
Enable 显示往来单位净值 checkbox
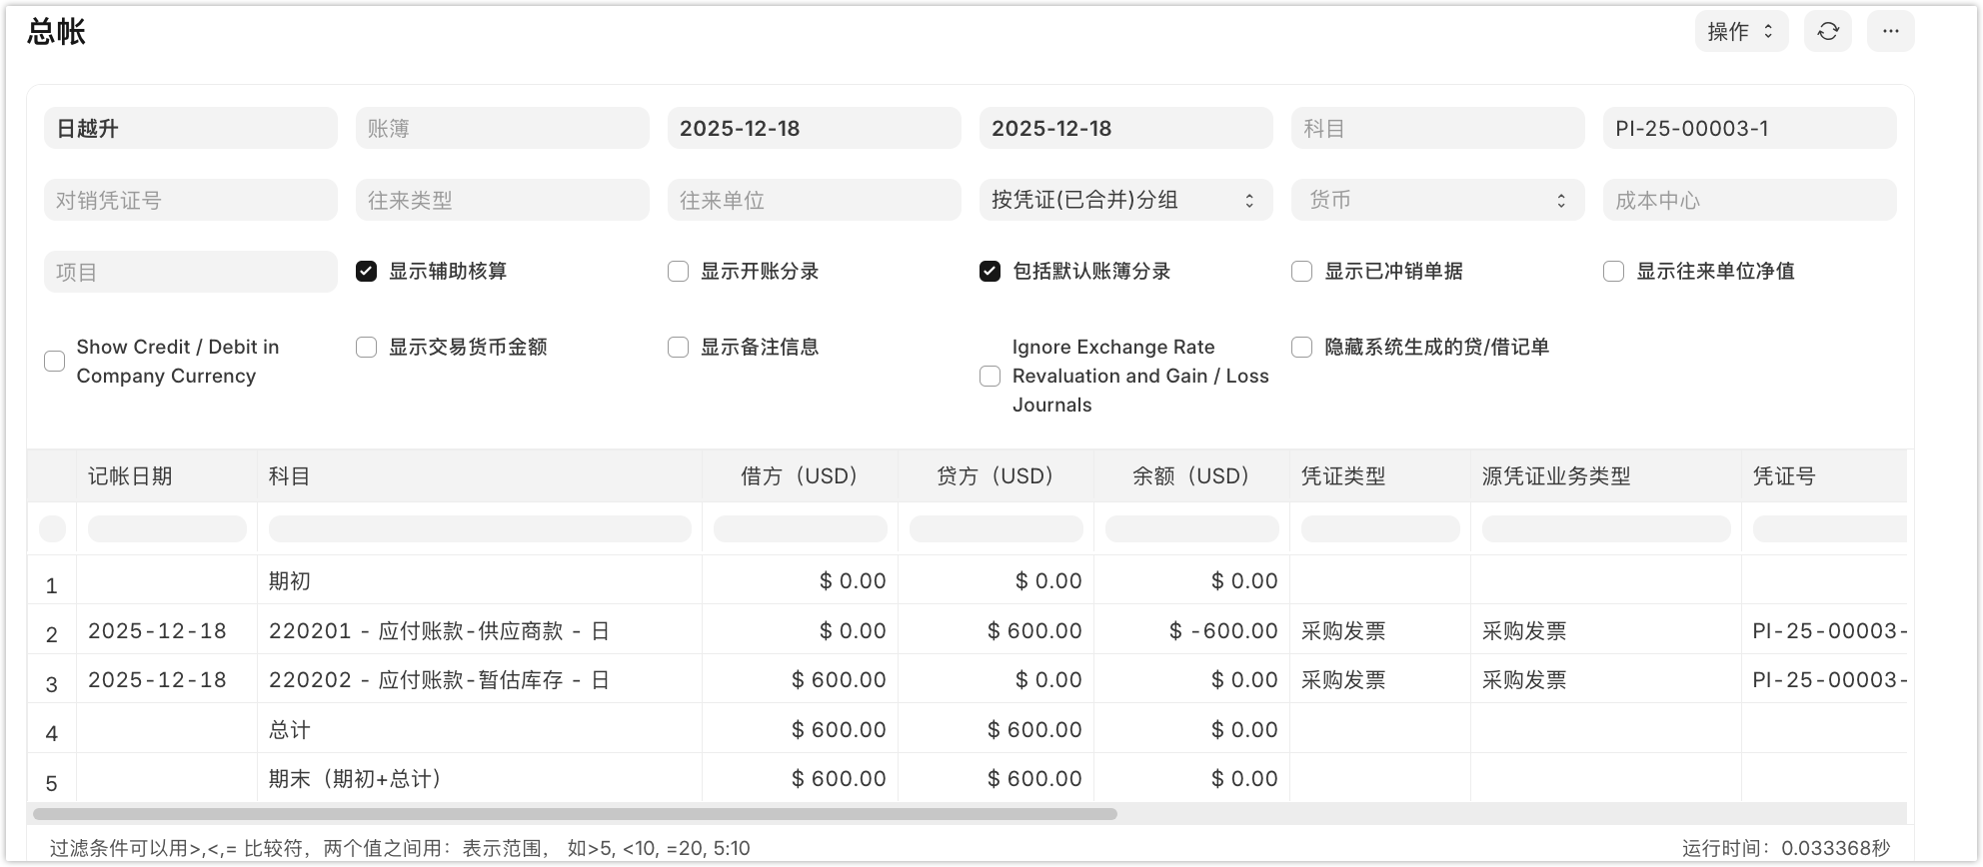click(x=1614, y=272)
